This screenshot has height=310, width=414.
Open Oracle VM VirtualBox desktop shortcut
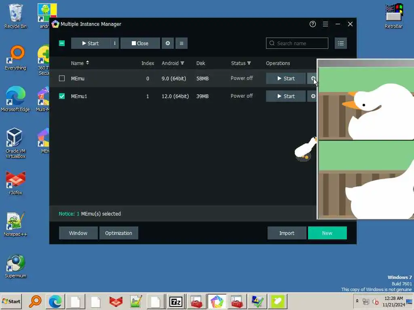pos(15,143)
